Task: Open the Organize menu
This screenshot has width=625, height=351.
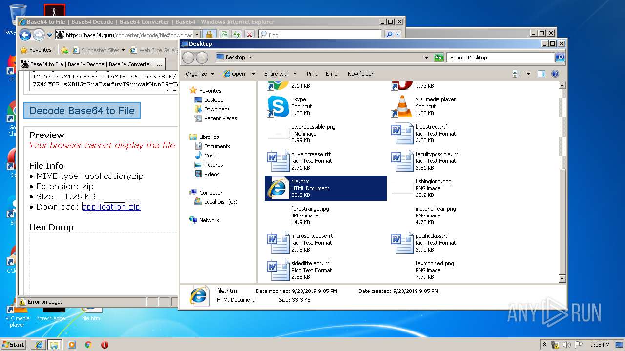Action: tap(200, 74)
